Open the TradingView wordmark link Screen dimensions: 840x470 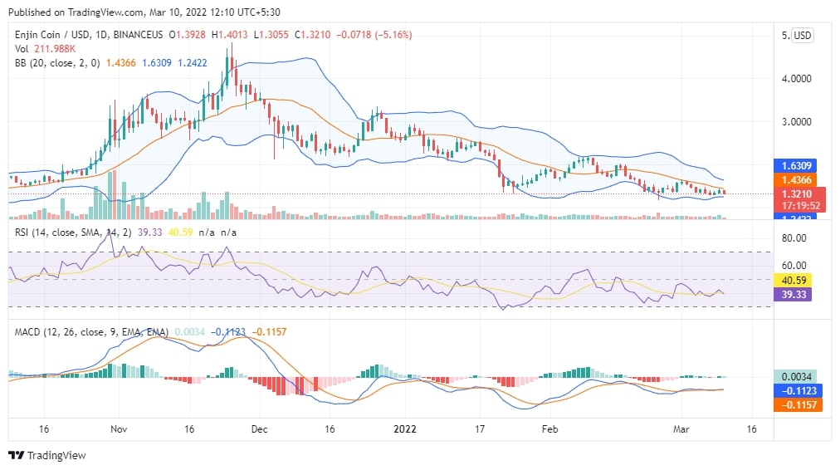pos(56,456)
